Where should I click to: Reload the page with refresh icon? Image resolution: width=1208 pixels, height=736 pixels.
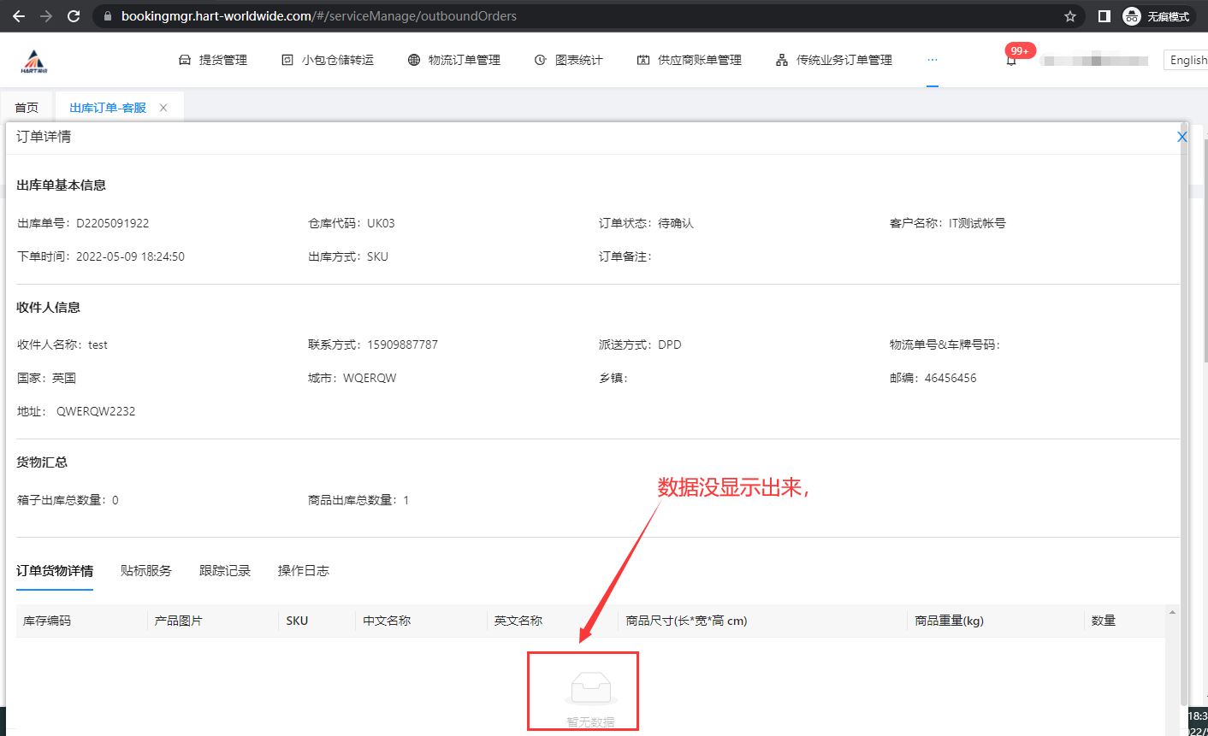(x=74, y=16)
